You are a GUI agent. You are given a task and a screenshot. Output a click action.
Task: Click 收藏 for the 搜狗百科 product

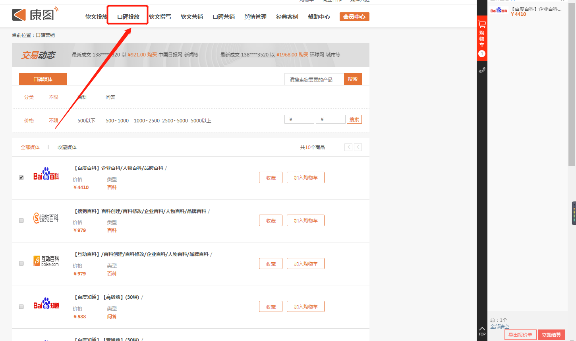tap(271, 221)
